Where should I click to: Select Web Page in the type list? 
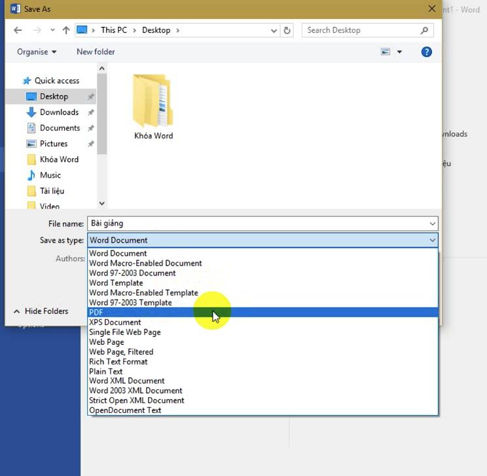262,342
